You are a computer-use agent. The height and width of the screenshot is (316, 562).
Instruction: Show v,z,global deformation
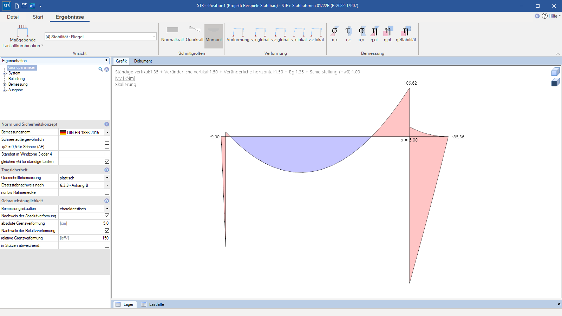pyautogui.click(x=280, y=34)
